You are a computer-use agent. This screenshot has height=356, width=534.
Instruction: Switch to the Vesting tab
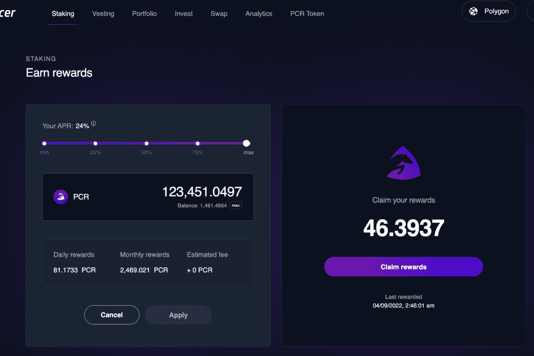(x=103, y=14)
